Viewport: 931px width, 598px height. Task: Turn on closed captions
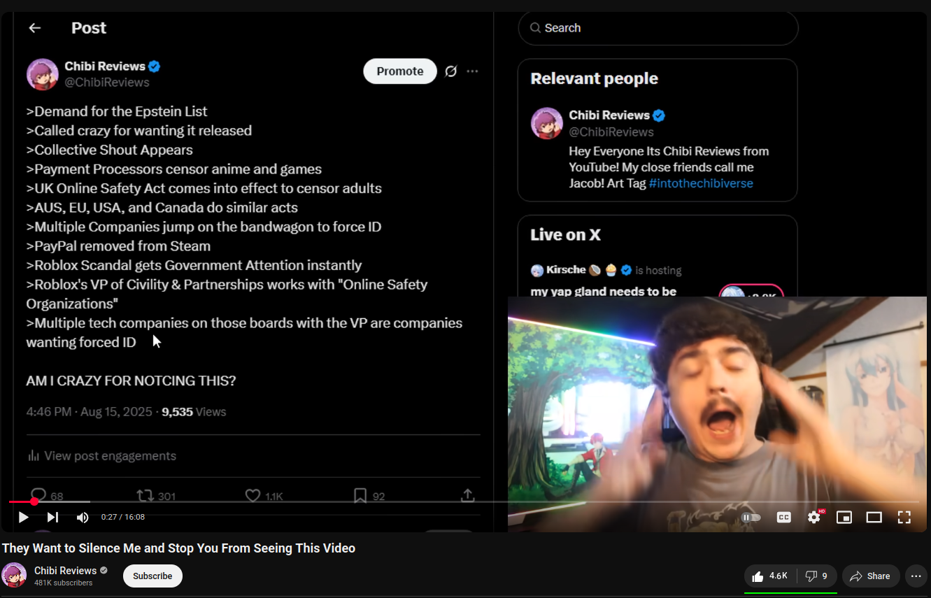[784, 518]
